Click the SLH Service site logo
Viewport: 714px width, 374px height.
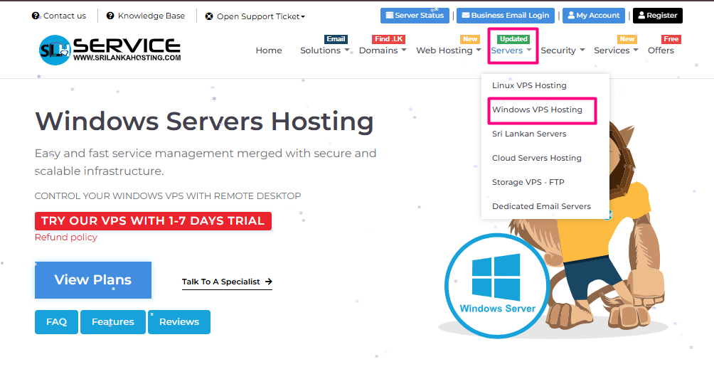(x=110, y=50)
